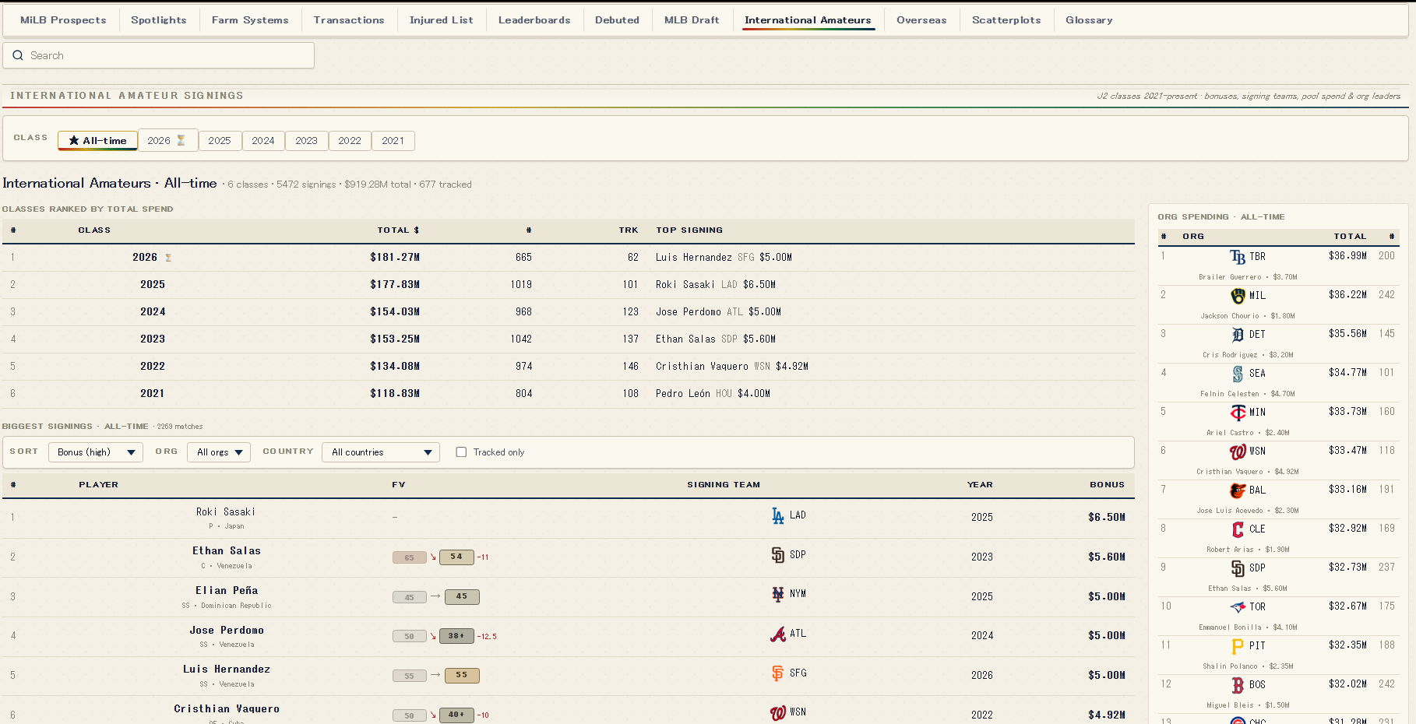Click the search magnifier icon
This screenshot has height=724, width=1416.
point(18,55)
